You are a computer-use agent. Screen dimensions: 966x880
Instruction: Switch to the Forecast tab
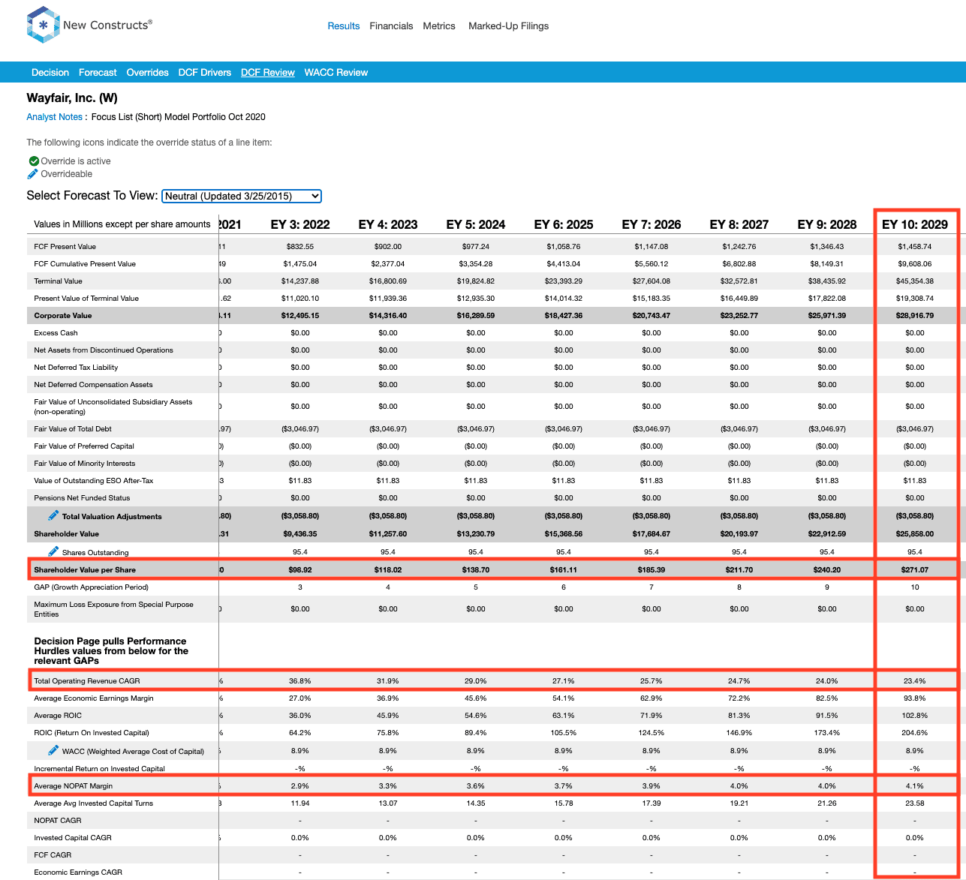pos(98,73)
